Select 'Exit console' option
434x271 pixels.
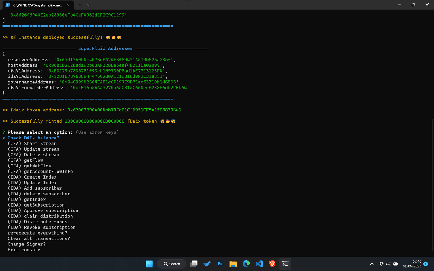pos(24,250)
